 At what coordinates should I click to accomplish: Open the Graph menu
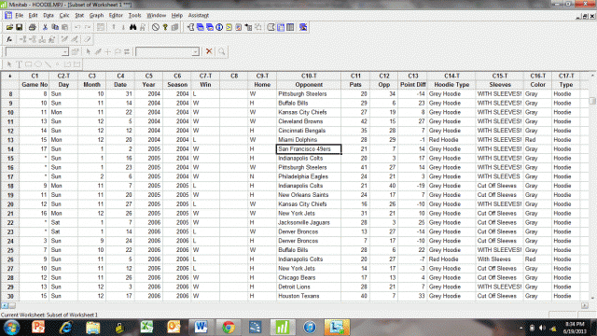pyautogui.click(x=96, y=15)
